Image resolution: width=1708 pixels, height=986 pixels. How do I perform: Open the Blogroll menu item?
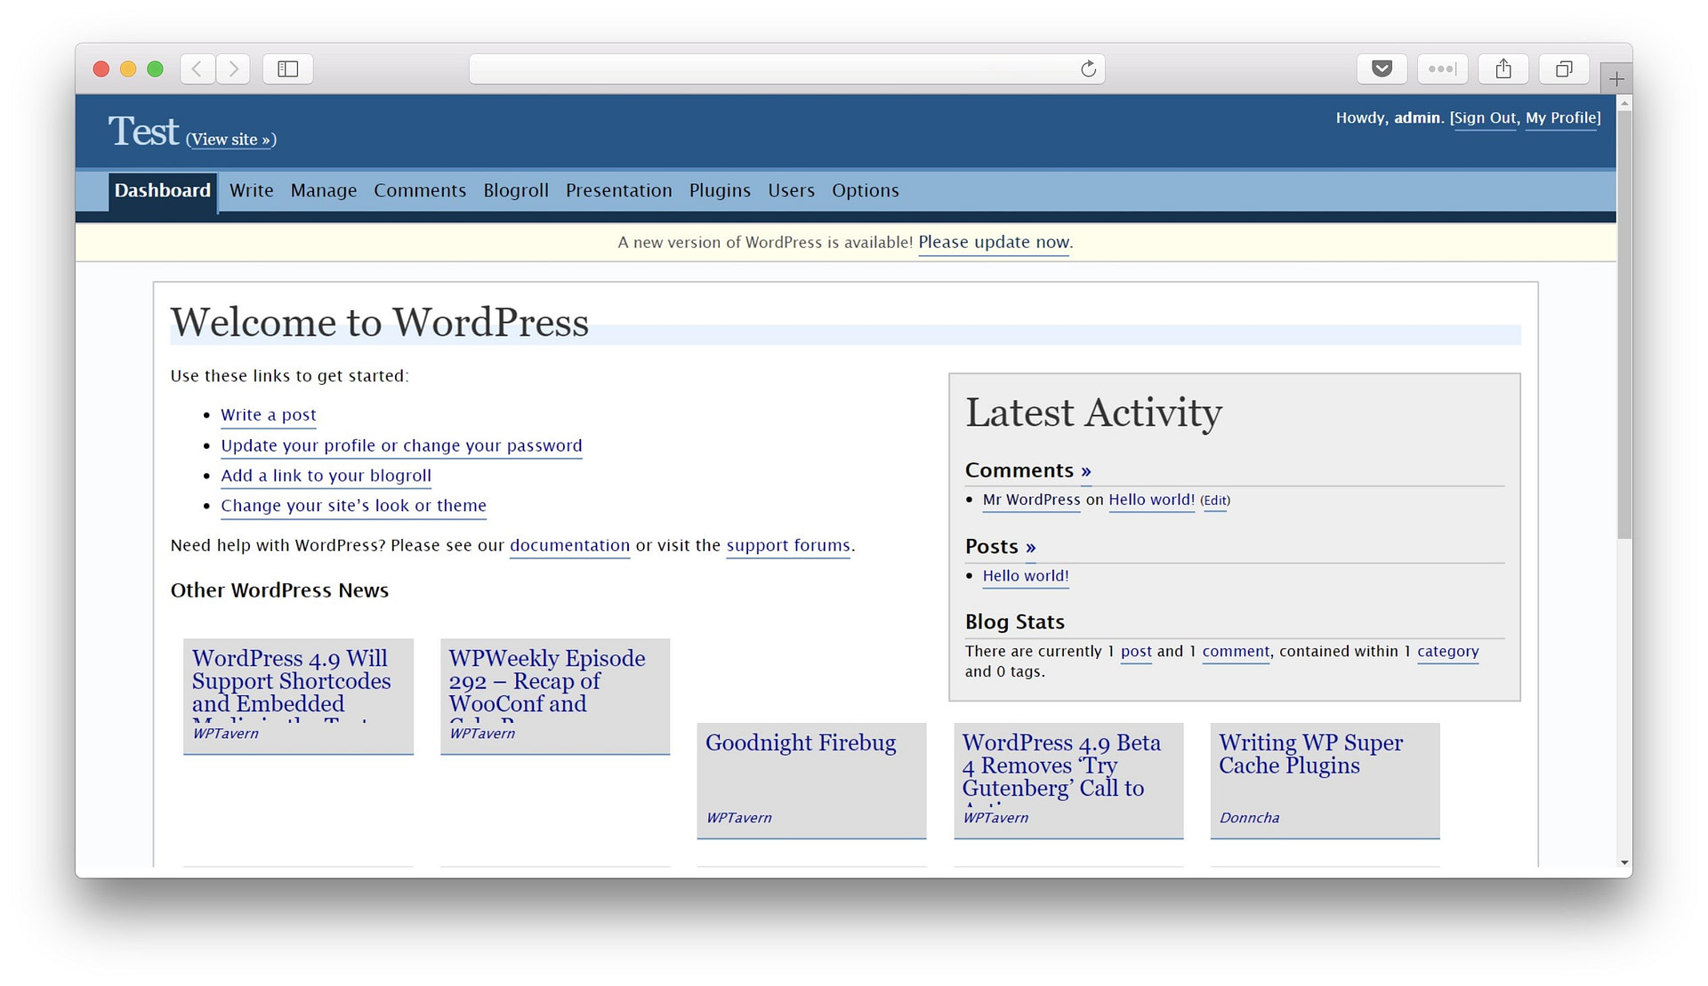coord(516,190)
